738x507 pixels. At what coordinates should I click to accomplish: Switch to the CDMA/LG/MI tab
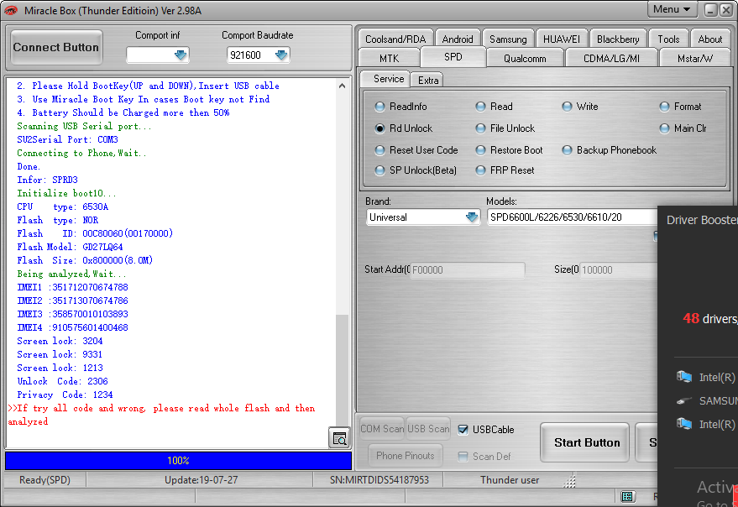pyautogui.click(x=611, y=59)
